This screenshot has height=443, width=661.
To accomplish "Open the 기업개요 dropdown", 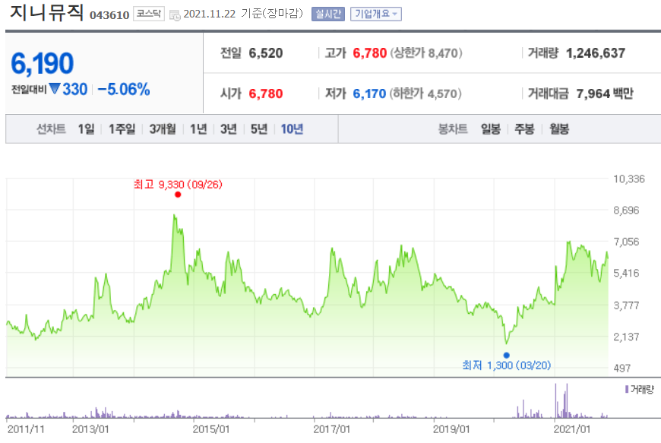I will tap(375, 14).
